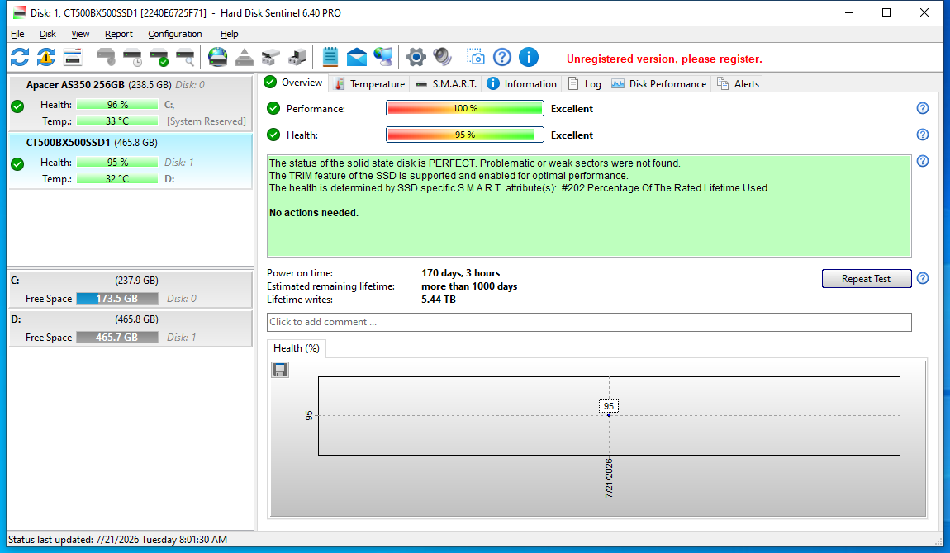
Task: Click the disk with connector plugs icon
Action: (x=271, y=58)
